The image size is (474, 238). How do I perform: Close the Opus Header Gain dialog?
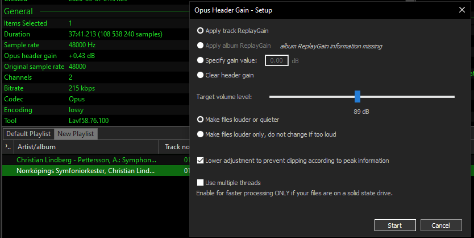pos(461,10)
